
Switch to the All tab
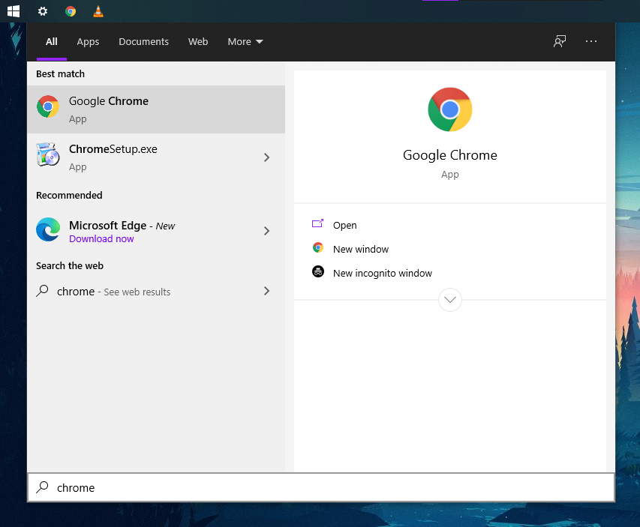(52, 42)
